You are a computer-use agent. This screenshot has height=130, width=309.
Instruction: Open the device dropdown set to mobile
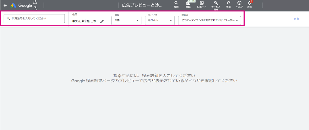point(160,20)
